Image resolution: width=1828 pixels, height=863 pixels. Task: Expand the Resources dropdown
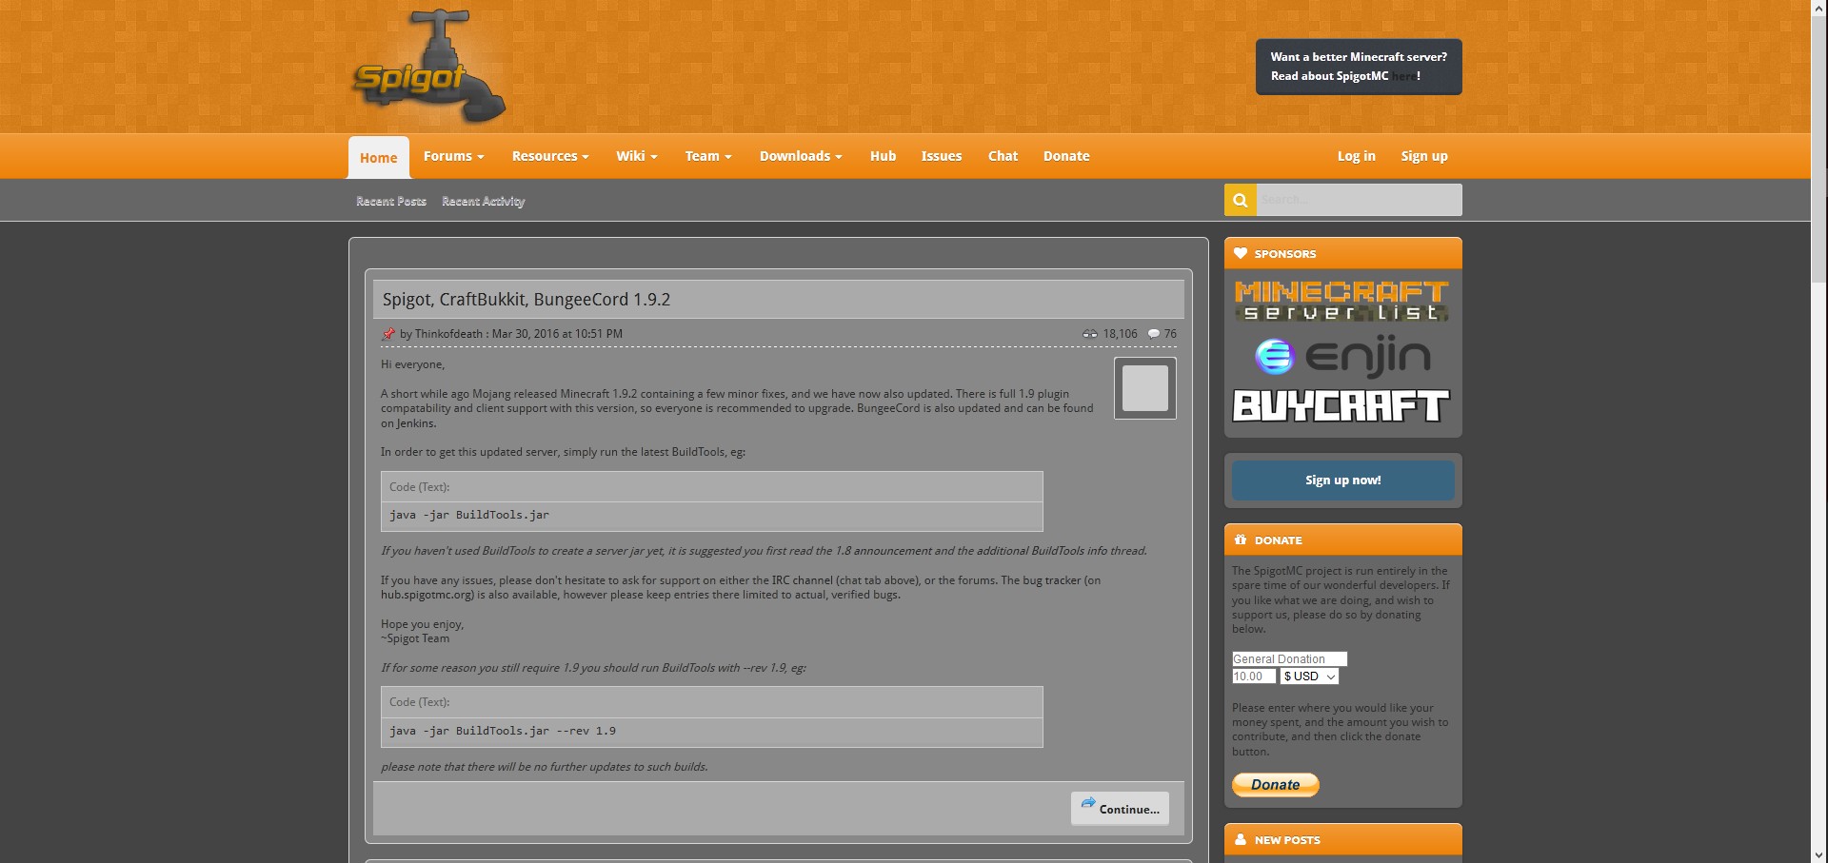point(549,156)
